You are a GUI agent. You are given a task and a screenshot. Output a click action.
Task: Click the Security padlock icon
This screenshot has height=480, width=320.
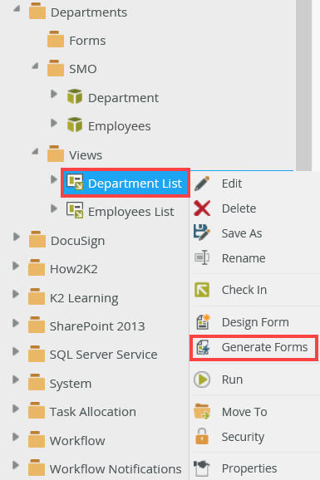tap(202, 437)
